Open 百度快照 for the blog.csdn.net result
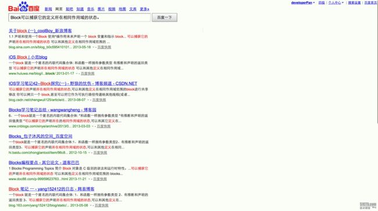 (x=99, y=100)
